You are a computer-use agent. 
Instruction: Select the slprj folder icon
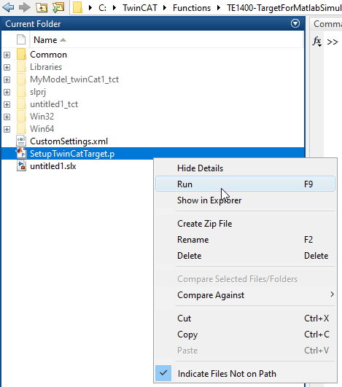click(21, 92)
